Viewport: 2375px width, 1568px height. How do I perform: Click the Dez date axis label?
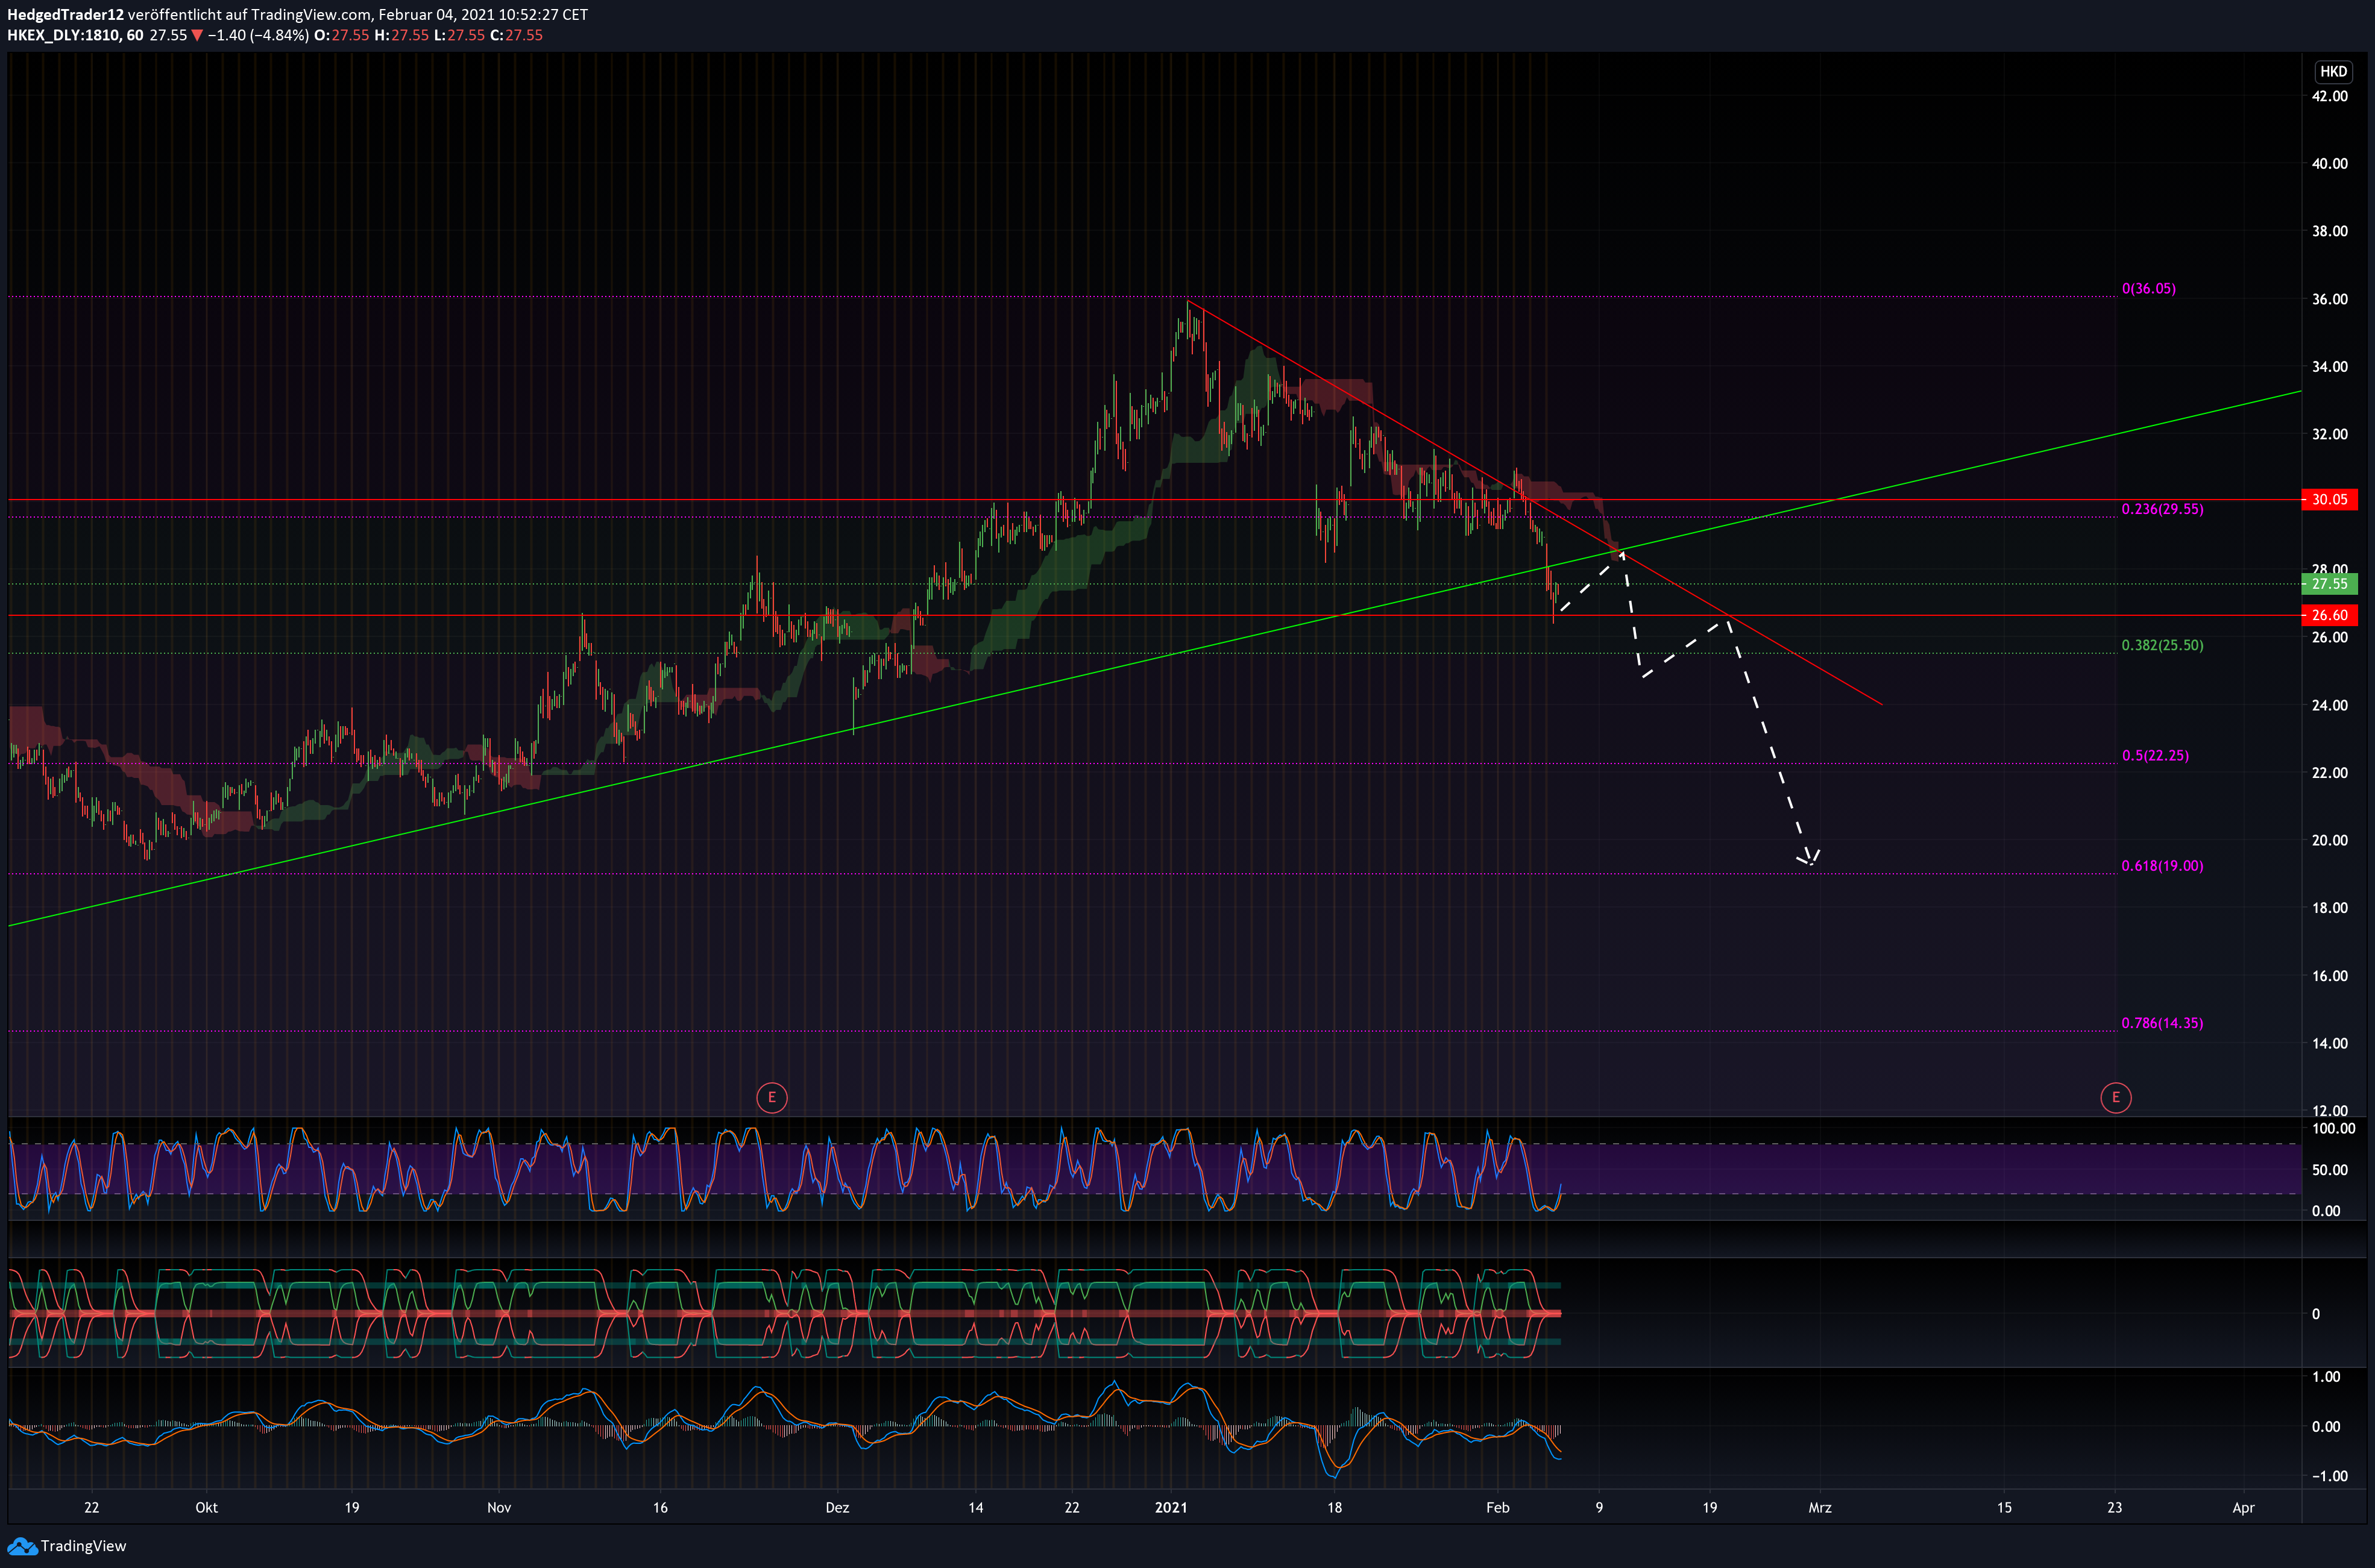click(837, 1507)
